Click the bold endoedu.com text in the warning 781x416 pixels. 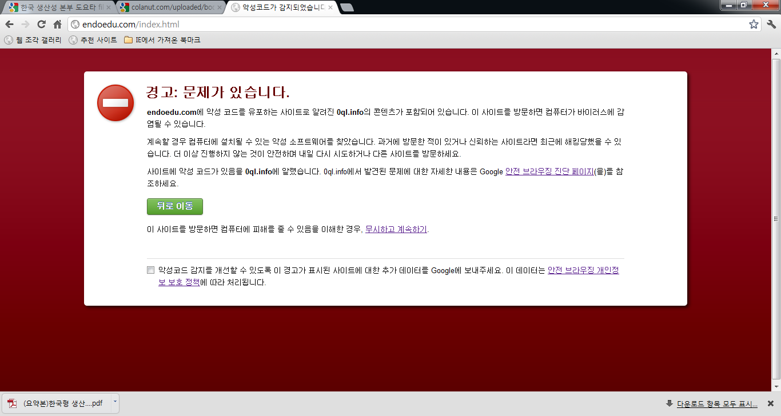[172, 112]
